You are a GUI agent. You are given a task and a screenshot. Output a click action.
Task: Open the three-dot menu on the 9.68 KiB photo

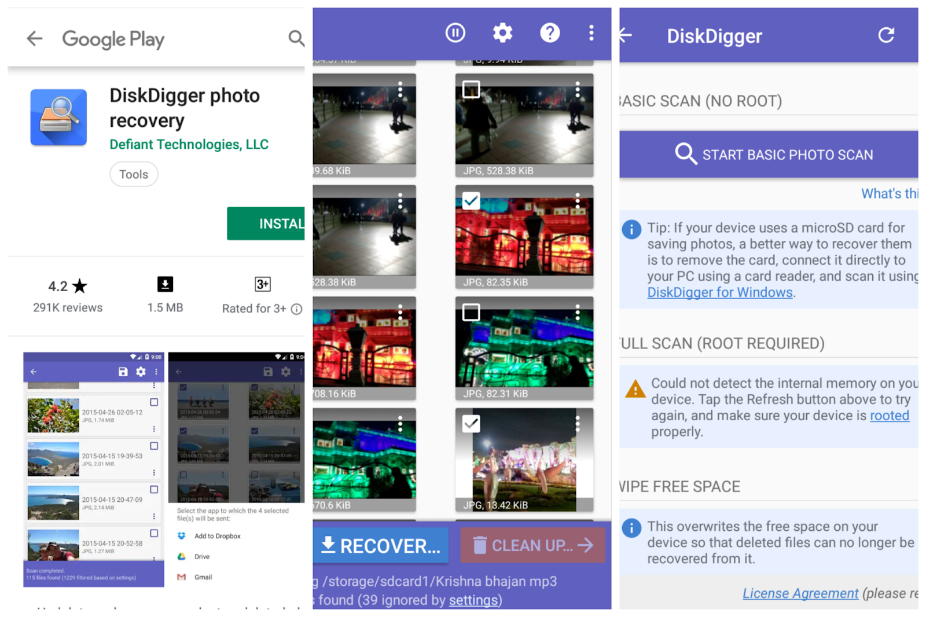(x=400, y=89)
